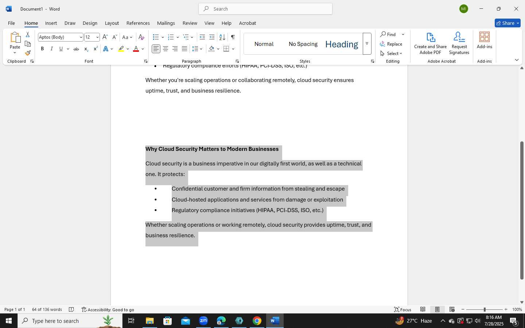Click the Cut scissors icon
525x328 pixels.
click(x=28, y=35)
